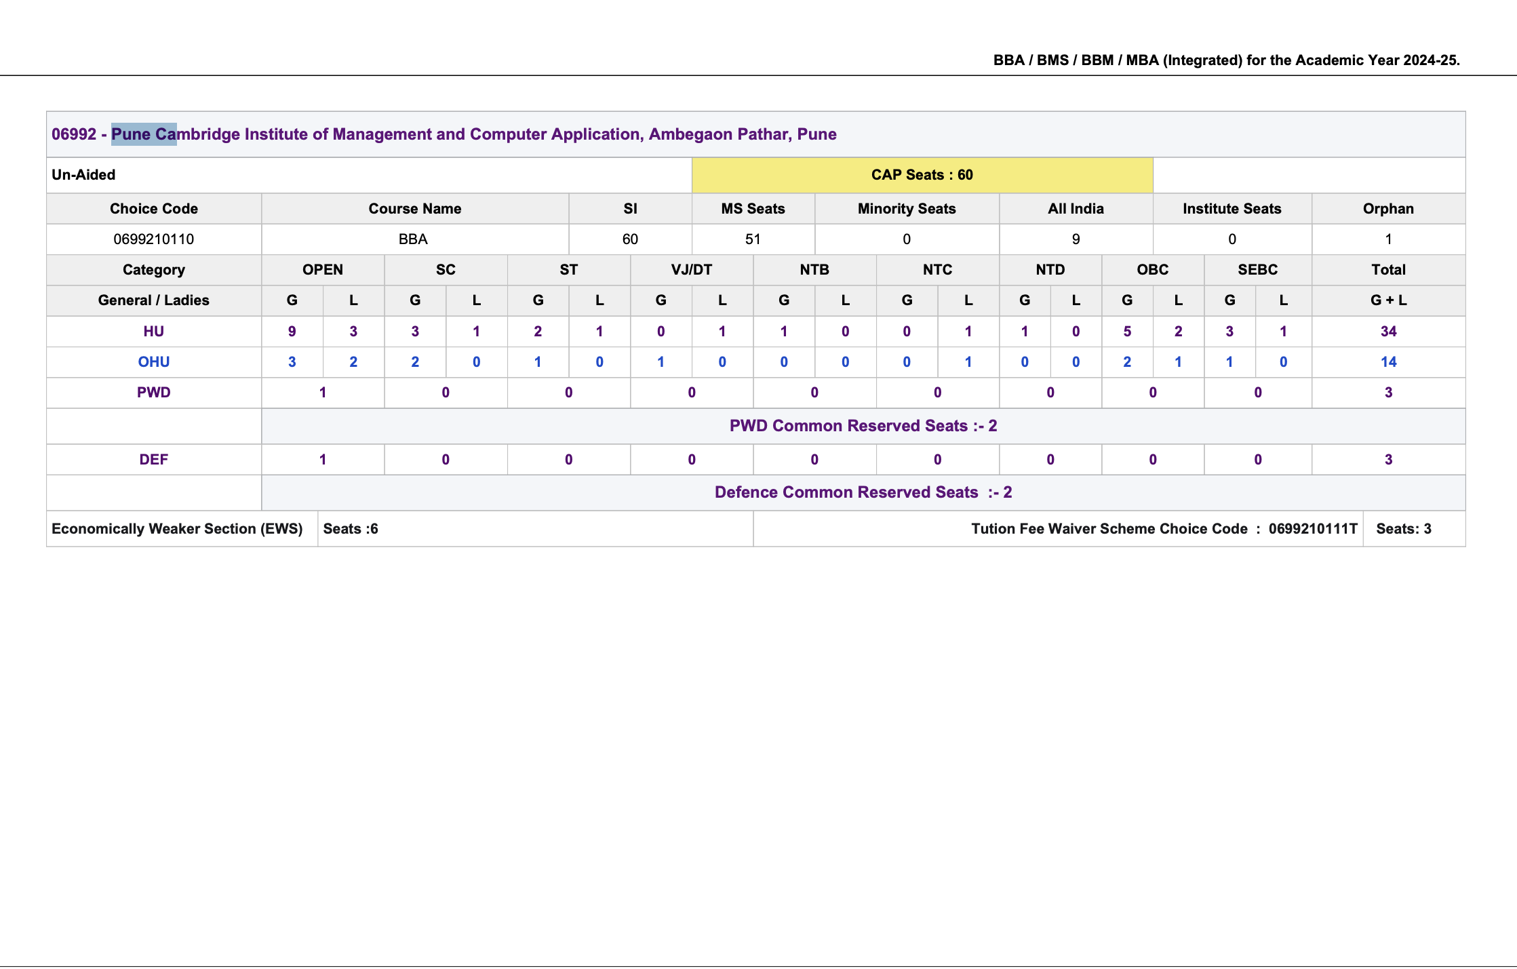1517x969 pixels.
Task: Click the HU total value 34
Action: (x=1388, y=332)
